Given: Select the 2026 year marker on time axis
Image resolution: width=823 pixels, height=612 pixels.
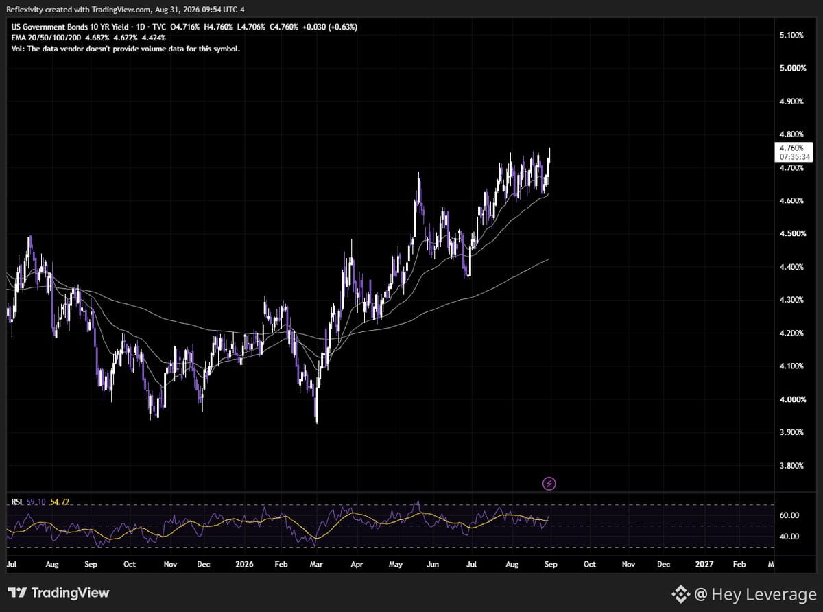Looking at the screenshot, I should point(244,563).
